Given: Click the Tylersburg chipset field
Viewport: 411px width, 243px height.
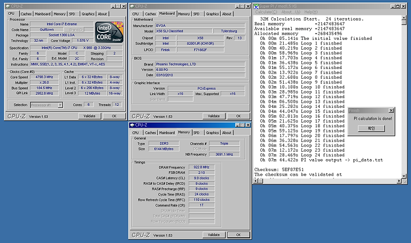Looking at the screenshot, I should point(229,31).
